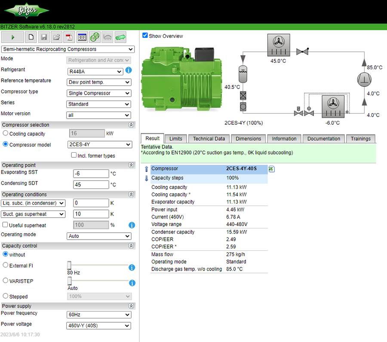The height and width of the screenshot is (342, 387).
Task: Switch to the Documentation tab
Action: coord(323,139)
